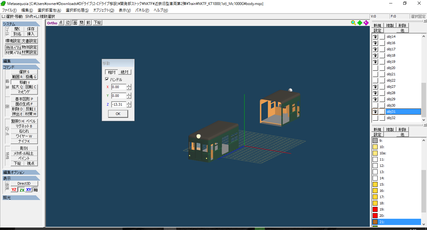The image size is (427, 230).
Task: Click OK in the 移動 dialog
Action: [118, 114]
